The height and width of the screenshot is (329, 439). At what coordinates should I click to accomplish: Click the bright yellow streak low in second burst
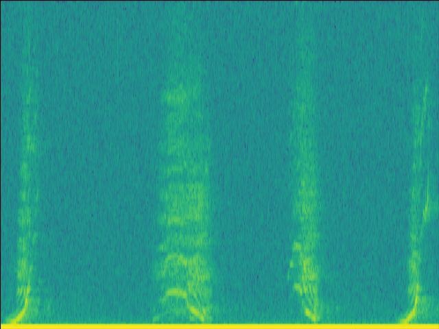[x=174, y=293]
